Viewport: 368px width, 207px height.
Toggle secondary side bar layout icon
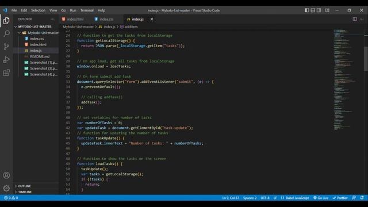(x=319, y=10)
